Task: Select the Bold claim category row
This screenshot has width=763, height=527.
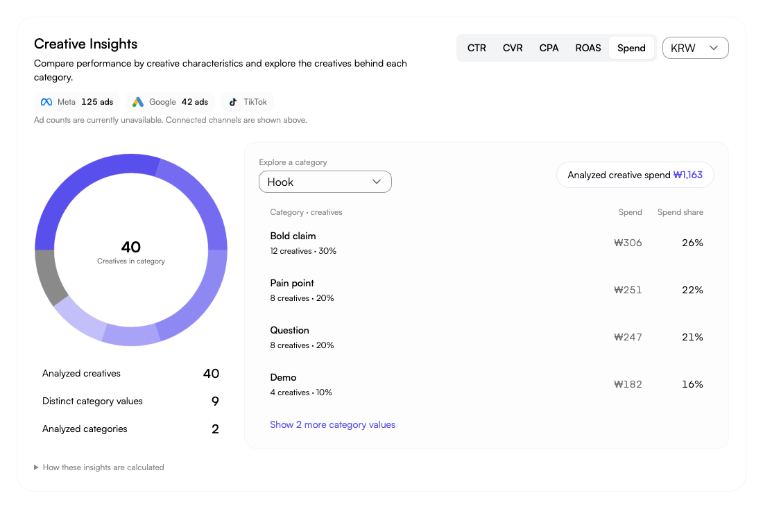Action: click(x=487, y=243)
